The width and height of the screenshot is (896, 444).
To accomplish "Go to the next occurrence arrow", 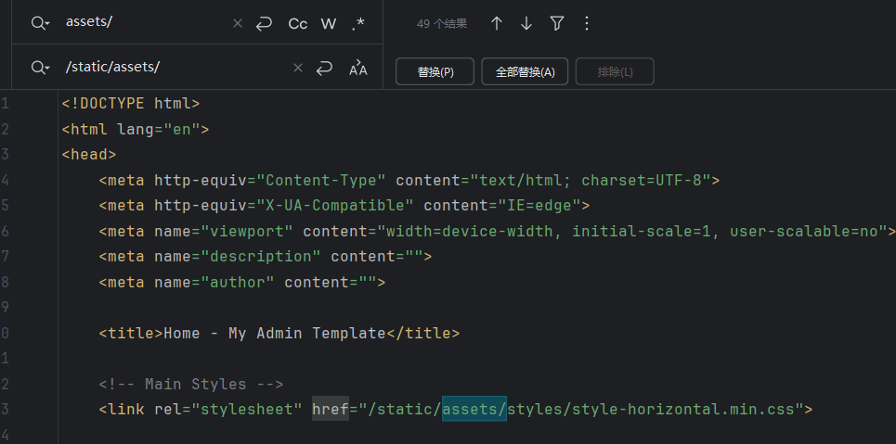I will coord(526,23).
